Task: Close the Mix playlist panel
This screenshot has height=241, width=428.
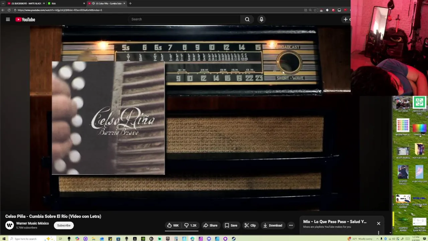Action: 379,223
